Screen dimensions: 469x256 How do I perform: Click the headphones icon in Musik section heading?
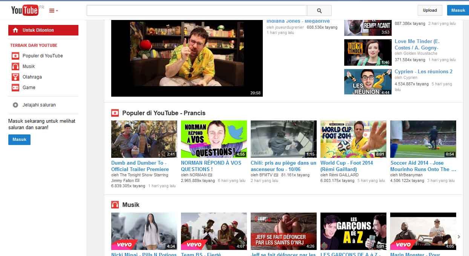tap(115, 205)
